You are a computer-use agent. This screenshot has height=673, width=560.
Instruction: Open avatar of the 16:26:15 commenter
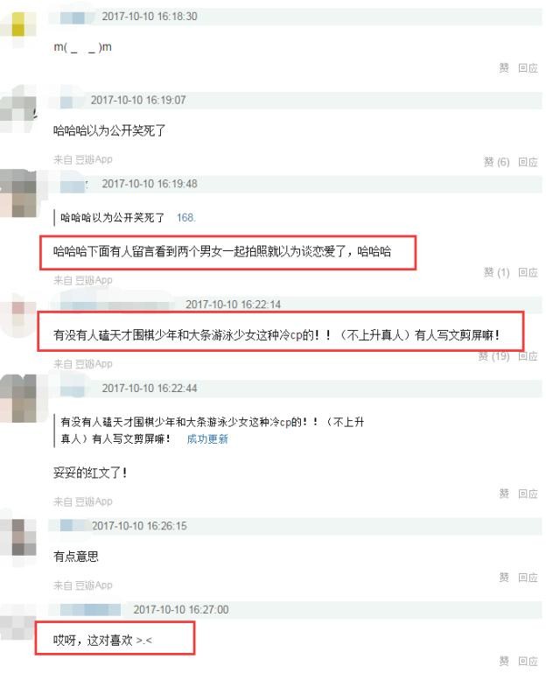[x=20, y=537]
